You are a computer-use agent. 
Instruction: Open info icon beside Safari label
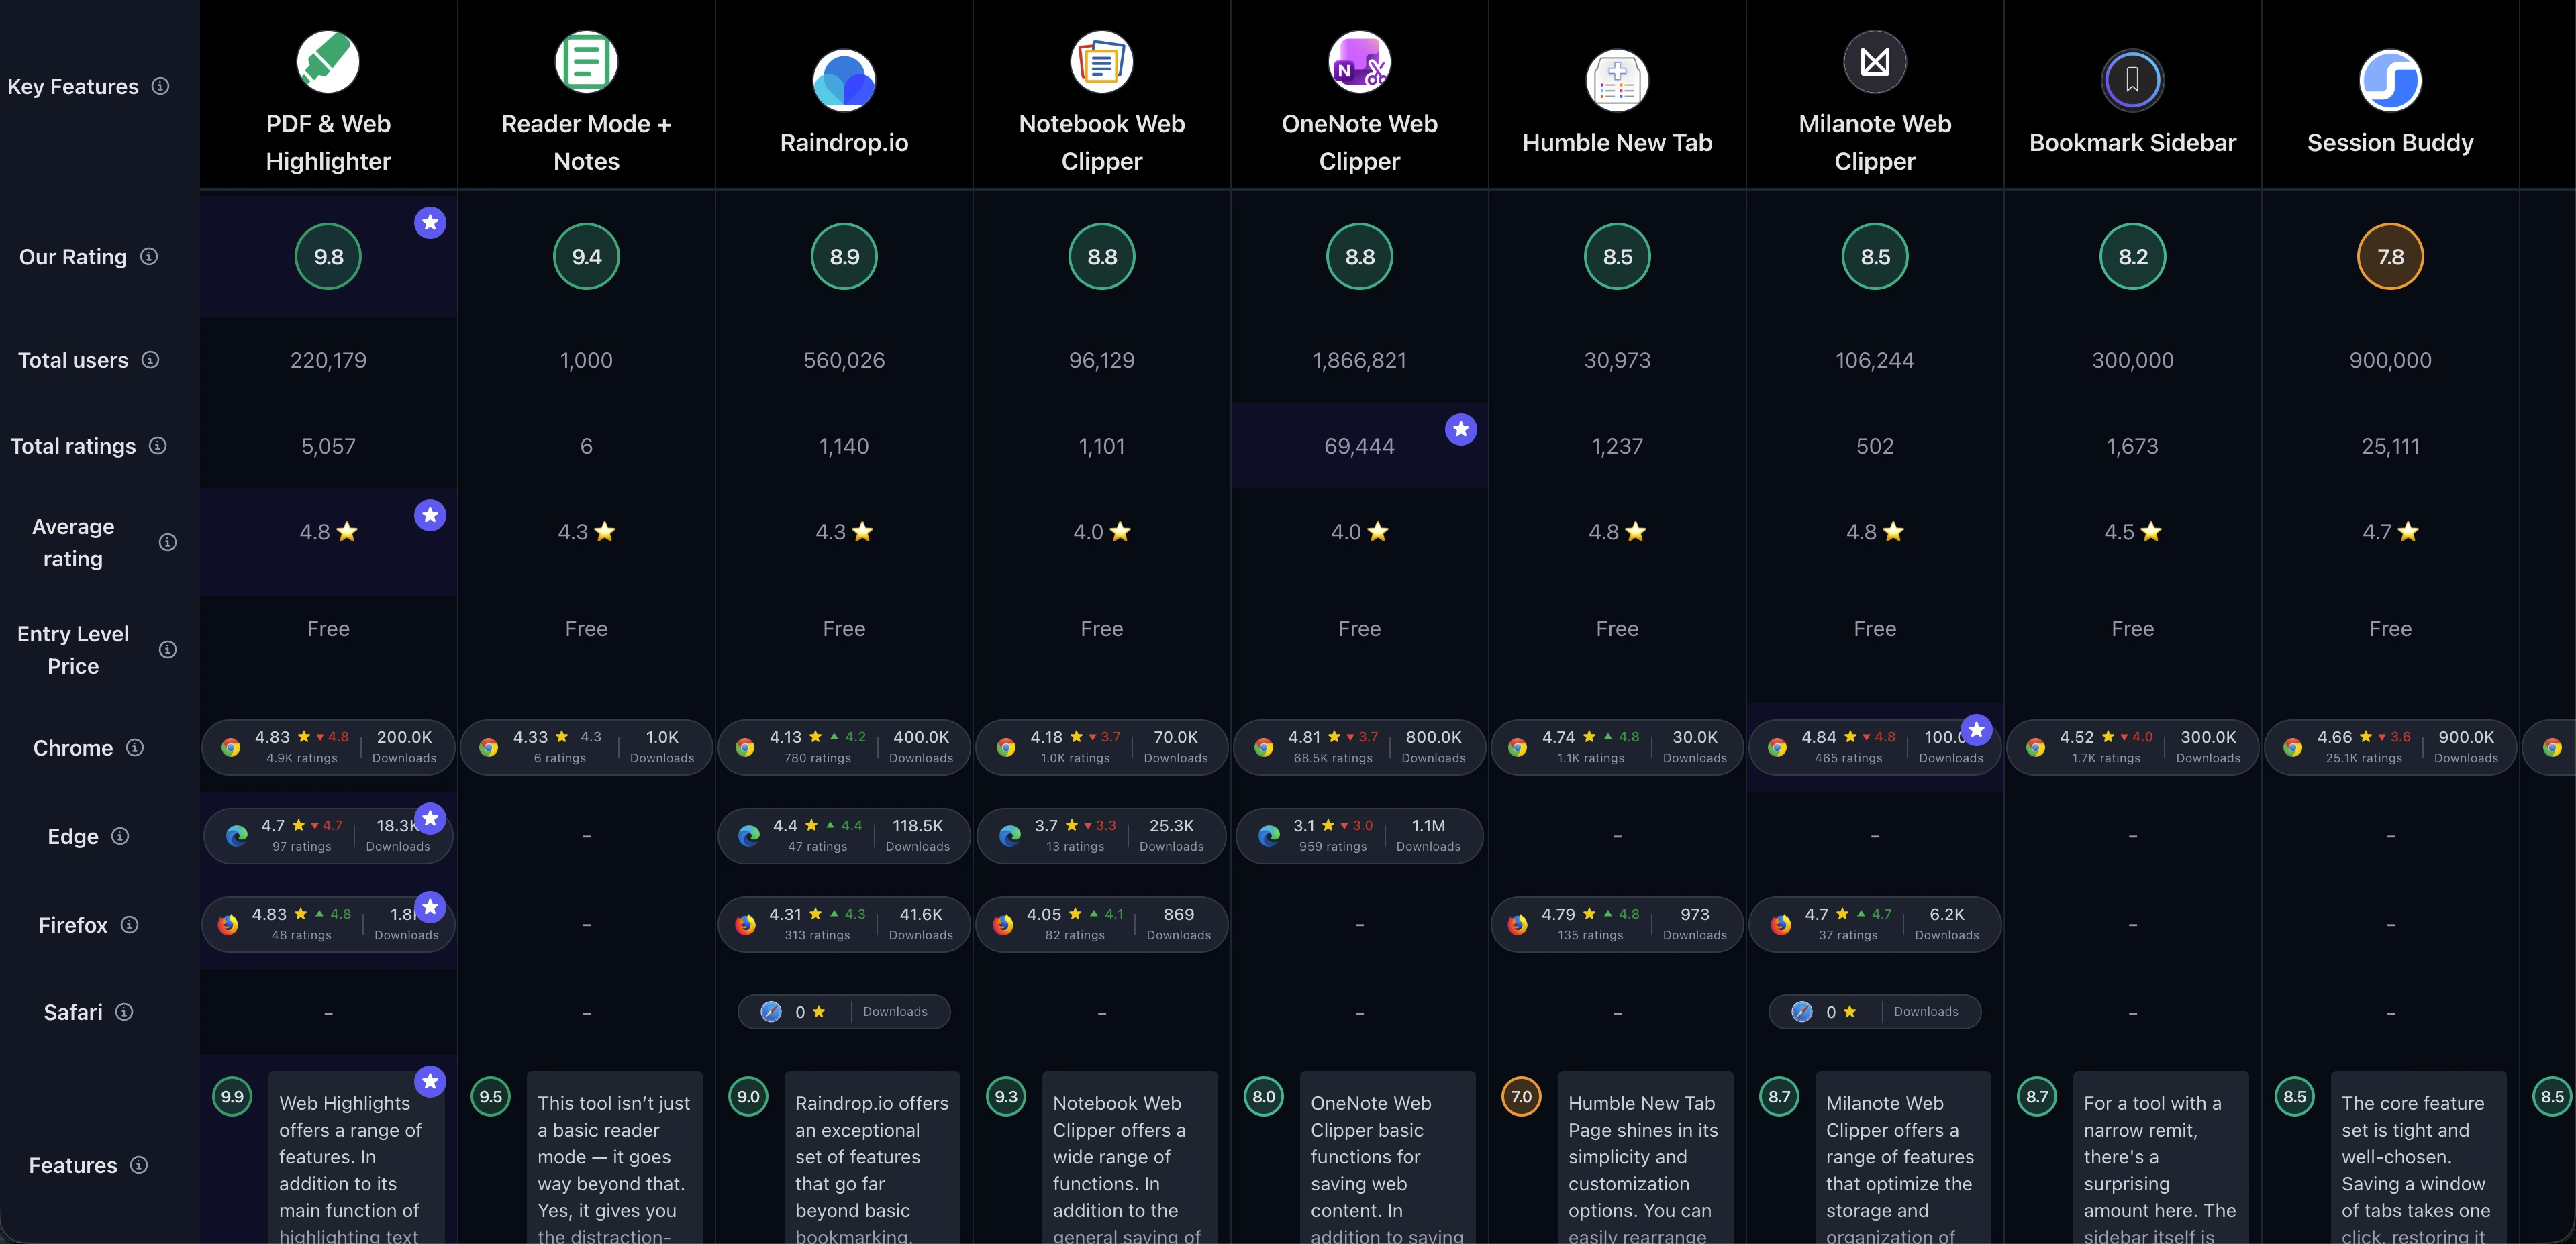point(124,1012)
